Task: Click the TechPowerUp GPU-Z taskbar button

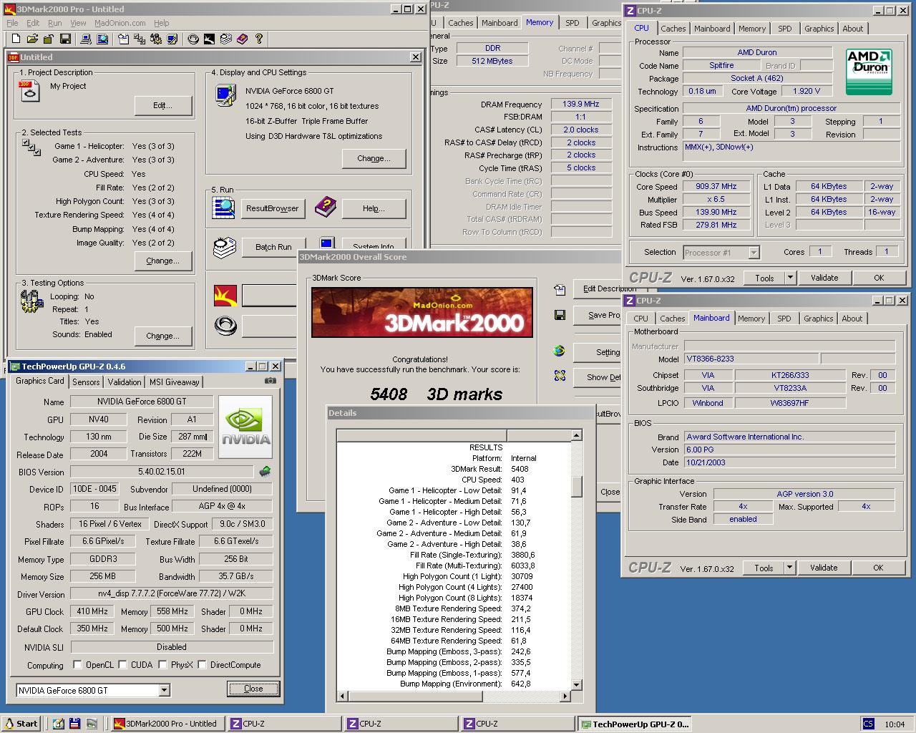Action: pyautogui.click(x=635, y=724)
